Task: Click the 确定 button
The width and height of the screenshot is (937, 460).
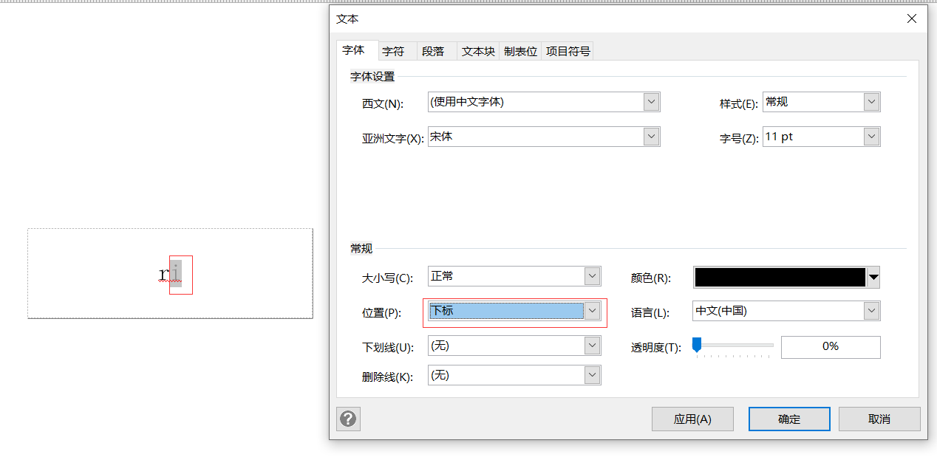Action: [x=789, y=419]
